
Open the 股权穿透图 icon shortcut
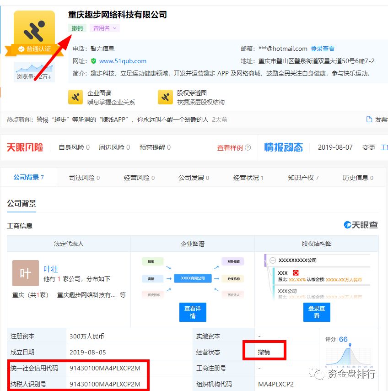click(x=165, y=97)
